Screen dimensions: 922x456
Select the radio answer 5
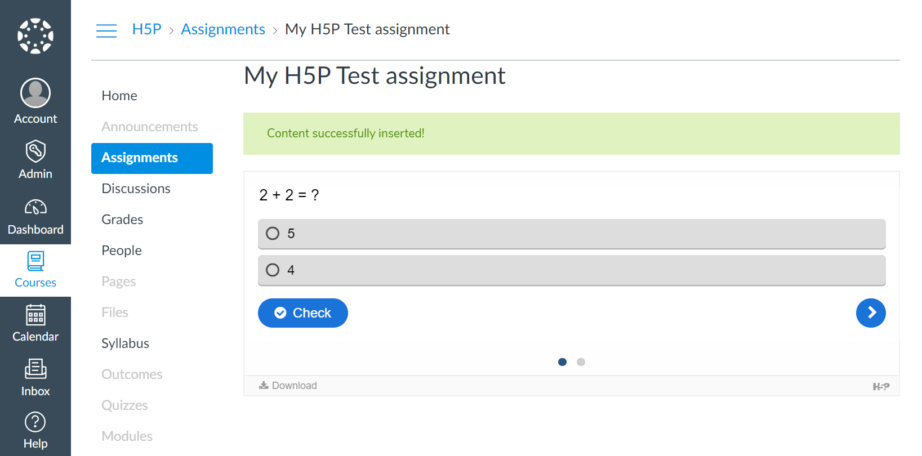pyautogui.click(x=572, y=234)
